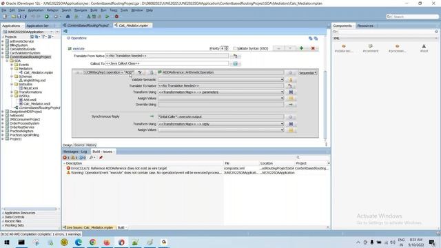Click the Warning execute operation row
This screenshot has height=248, width=441.
(x=196, y=173)
